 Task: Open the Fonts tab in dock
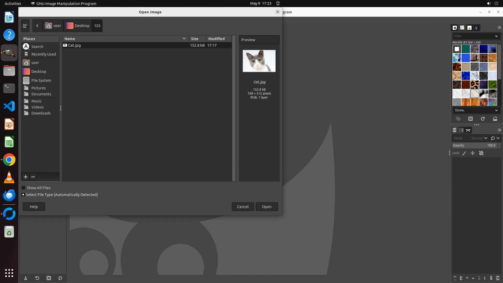click(469, 28)
